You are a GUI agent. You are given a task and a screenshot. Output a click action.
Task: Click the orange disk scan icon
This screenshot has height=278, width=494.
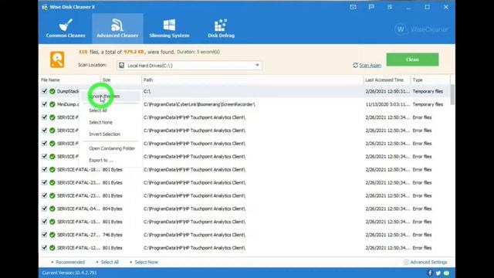coord(57,59)
